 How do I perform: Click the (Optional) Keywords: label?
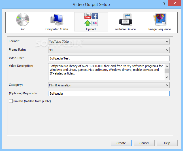[23, 93]
